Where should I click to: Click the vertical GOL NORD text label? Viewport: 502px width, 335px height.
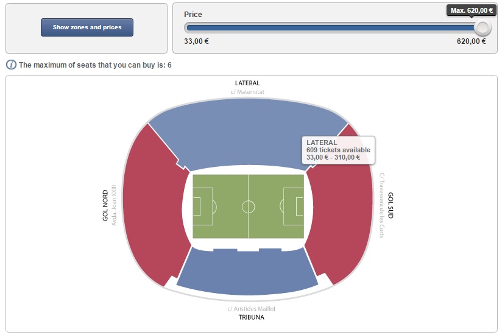(105, 205)
